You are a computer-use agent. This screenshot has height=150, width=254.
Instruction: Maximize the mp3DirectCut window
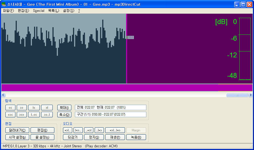tap(243, 5)
